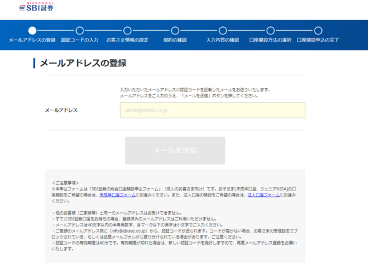Viewport: 368px width, 273px height.
Task: Click the 口座開設方法の選択 step circle
Action: tap(270, 31)
